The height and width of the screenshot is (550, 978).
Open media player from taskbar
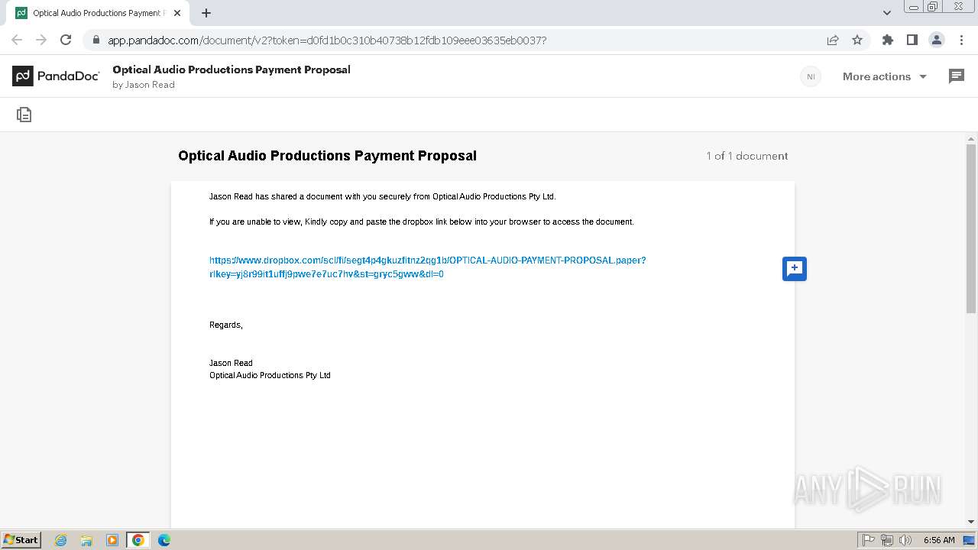click(112, 540)
